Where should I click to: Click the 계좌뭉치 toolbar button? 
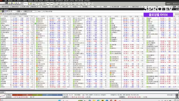tap(91, 4)
